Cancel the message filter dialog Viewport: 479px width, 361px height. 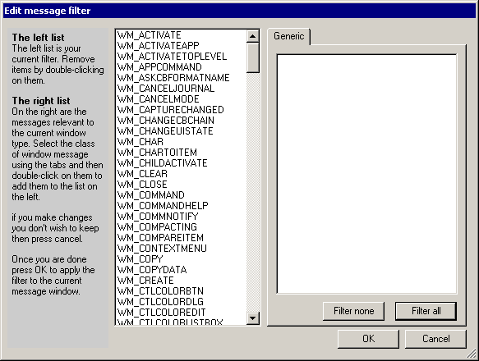coord(435,339)
